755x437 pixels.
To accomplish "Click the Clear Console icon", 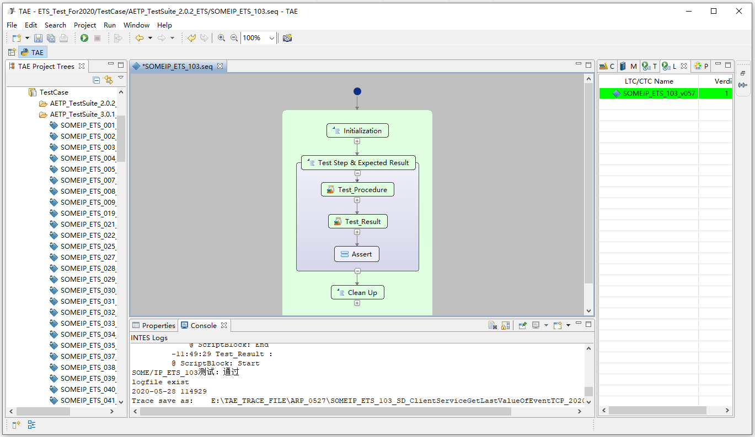I will [x=493, y=326].
